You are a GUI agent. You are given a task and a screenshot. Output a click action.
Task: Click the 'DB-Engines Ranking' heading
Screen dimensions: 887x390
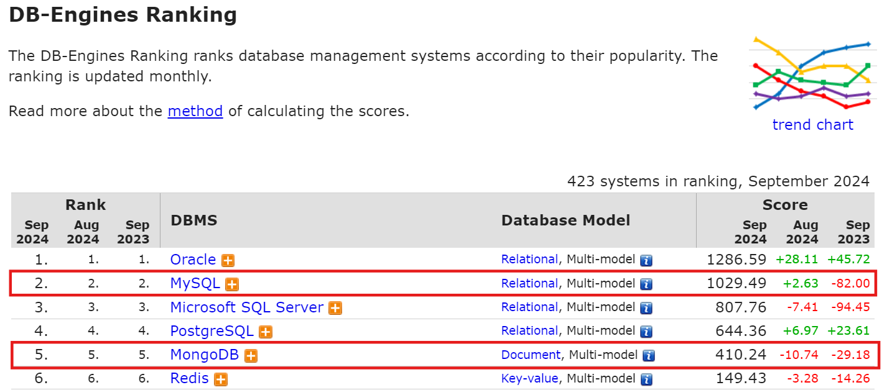pyautogui.click(x=123, y=15)
